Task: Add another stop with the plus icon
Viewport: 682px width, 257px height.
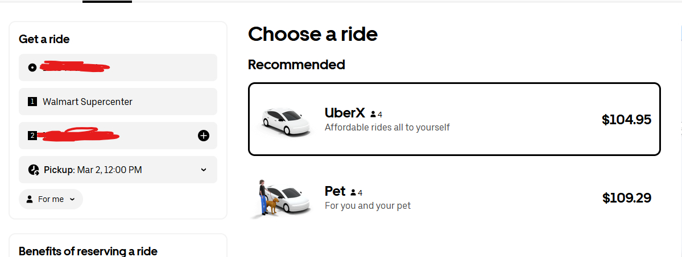Action: tap(204, 136)
